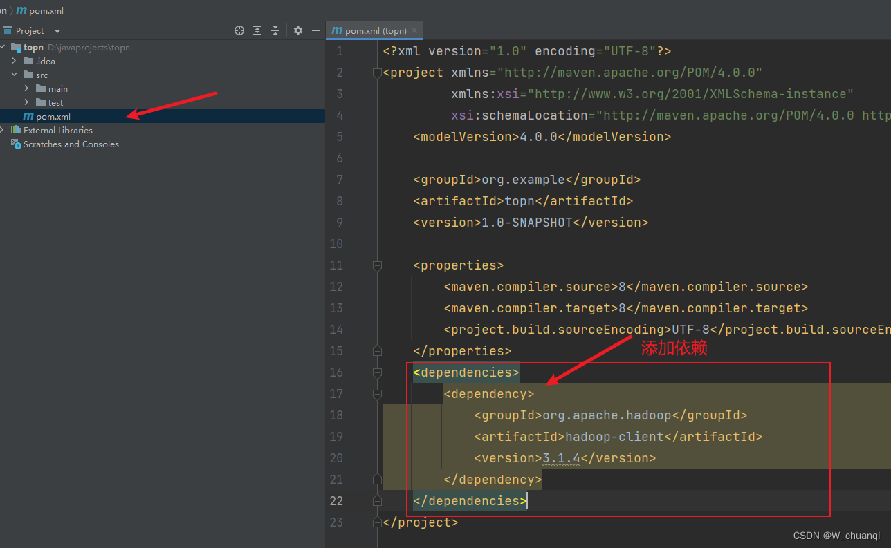
Task: Fold the properties block at line 11
Action: coord(377,265)
